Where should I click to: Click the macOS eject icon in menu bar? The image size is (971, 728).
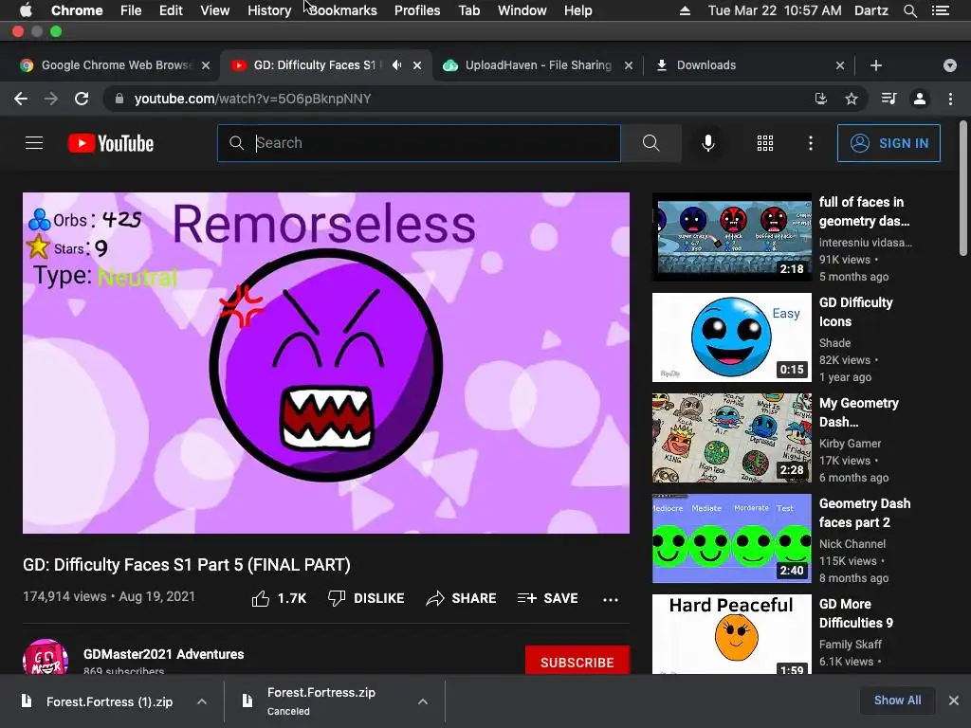685,10
